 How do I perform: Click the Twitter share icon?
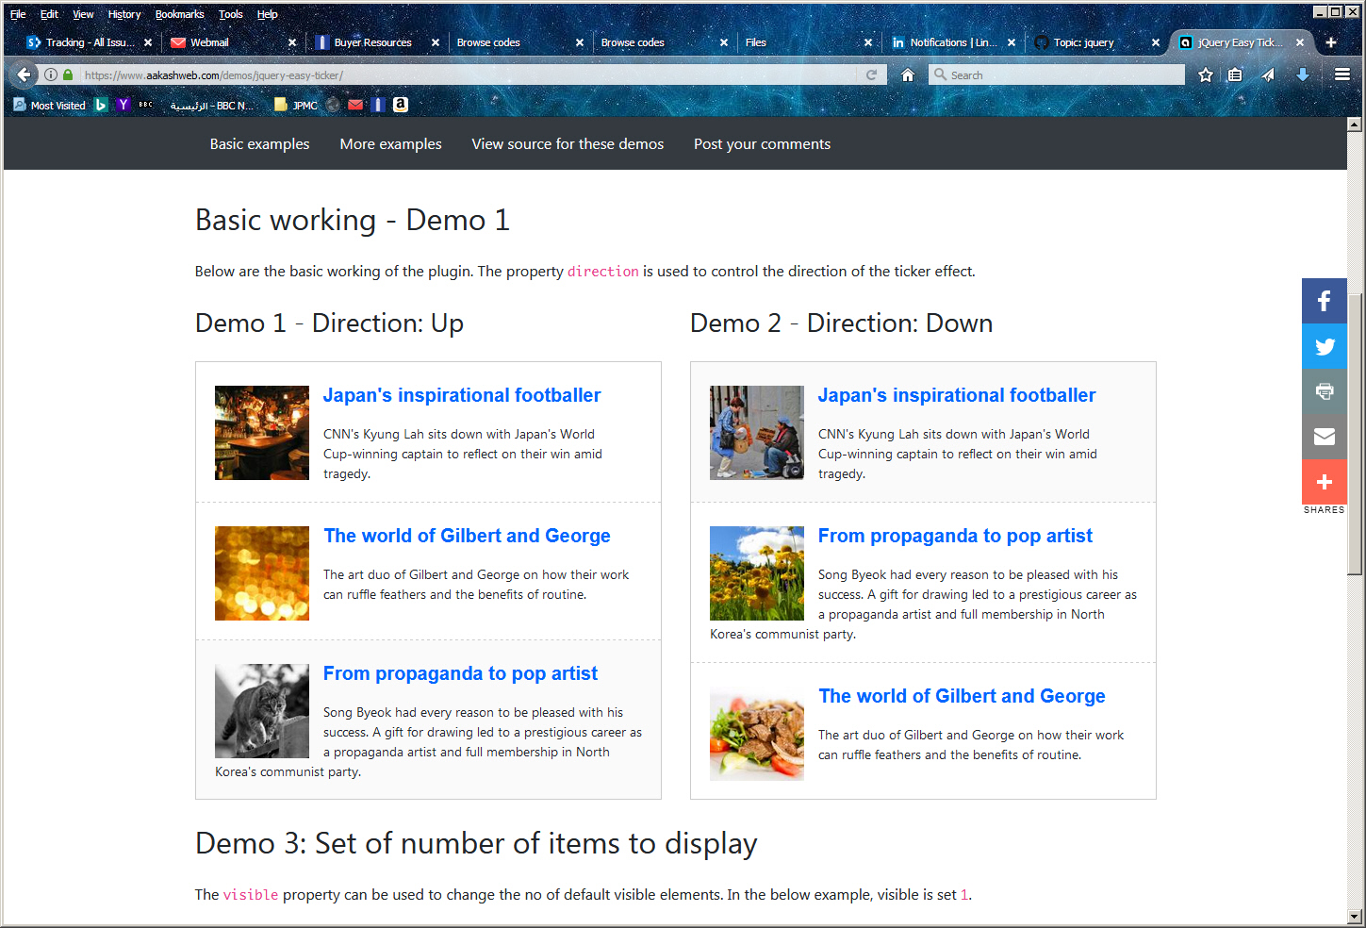point(1324,346)
